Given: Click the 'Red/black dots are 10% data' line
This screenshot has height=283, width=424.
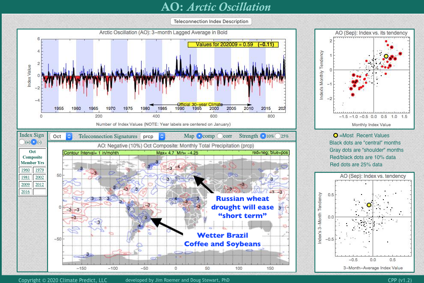Looking at the screenshot, I should click(363, 157).
